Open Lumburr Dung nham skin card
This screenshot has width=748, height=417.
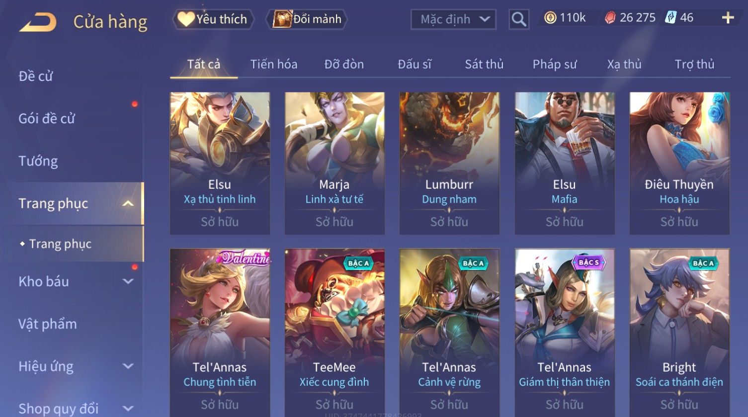point(449,163)
